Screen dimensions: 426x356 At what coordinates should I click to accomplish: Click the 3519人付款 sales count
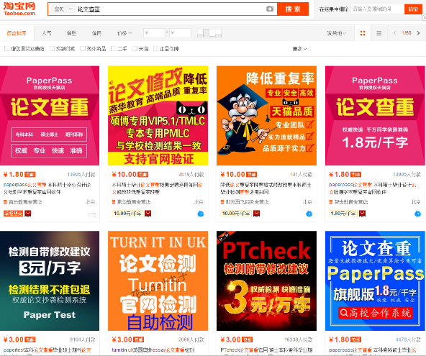coord(191,175)
